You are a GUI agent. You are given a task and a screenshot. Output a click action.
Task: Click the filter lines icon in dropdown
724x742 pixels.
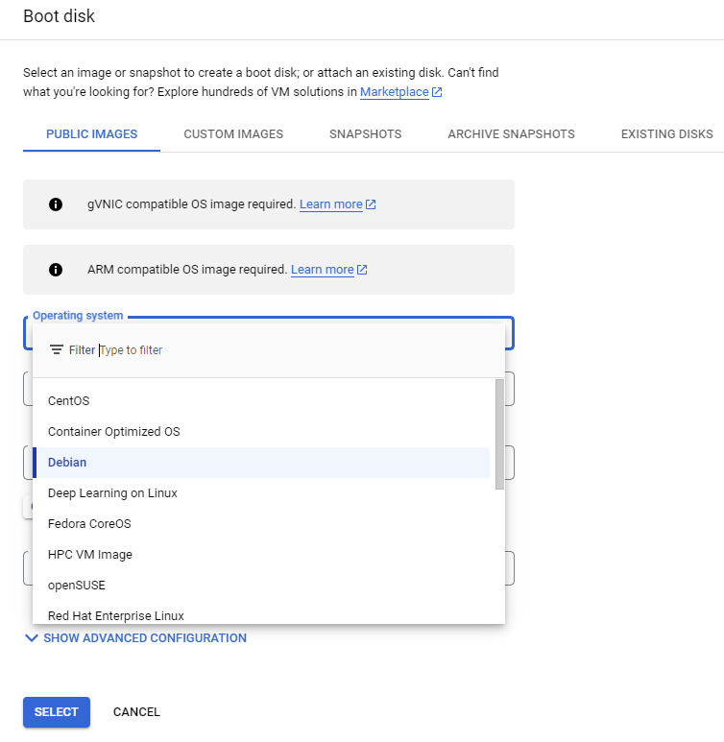57,349
